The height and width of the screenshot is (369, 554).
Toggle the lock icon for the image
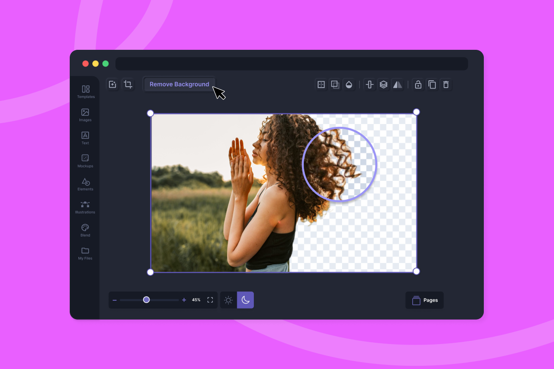click(418, 84)
